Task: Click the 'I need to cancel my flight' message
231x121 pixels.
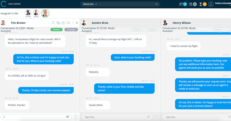Action: point(183,46)
